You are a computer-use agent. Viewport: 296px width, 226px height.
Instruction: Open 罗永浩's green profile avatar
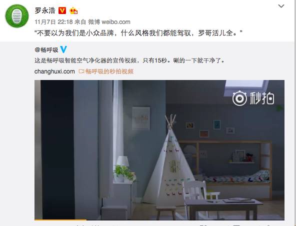point(17,16)
